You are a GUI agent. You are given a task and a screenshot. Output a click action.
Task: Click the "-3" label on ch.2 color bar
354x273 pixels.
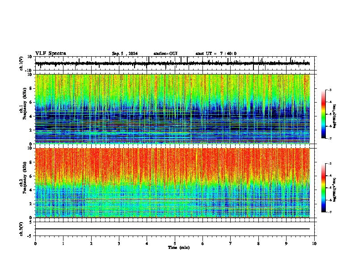tap(329, 164)
